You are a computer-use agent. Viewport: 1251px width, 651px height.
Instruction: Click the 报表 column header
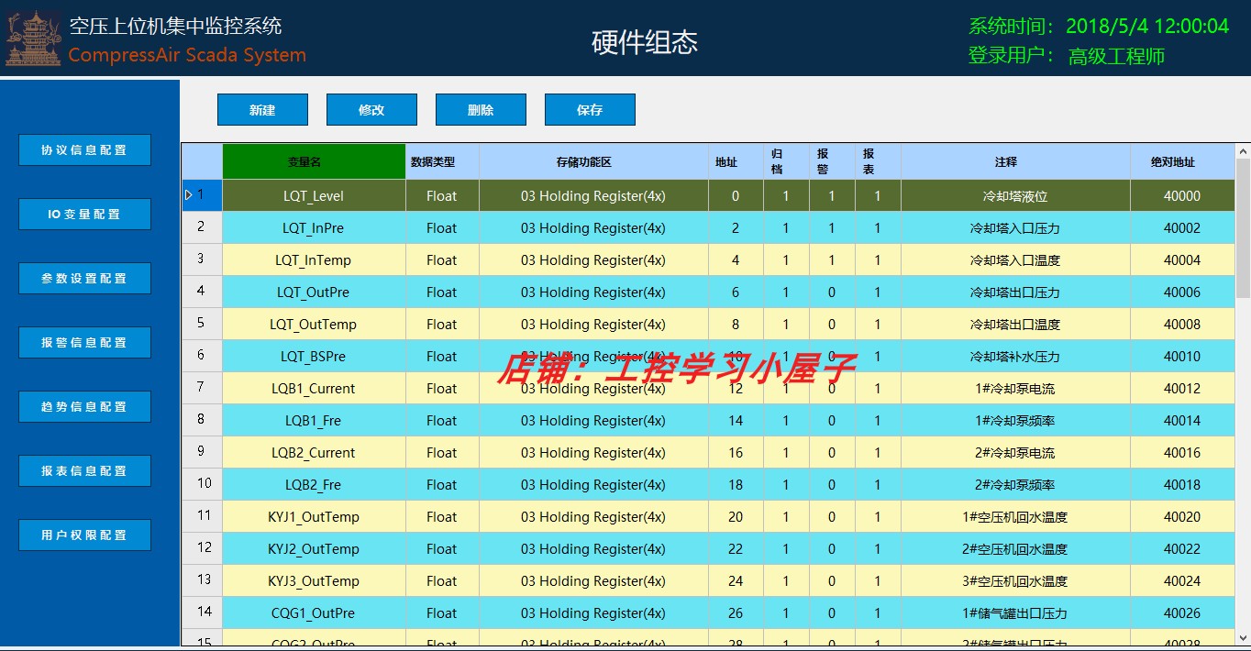pos(878,161)
